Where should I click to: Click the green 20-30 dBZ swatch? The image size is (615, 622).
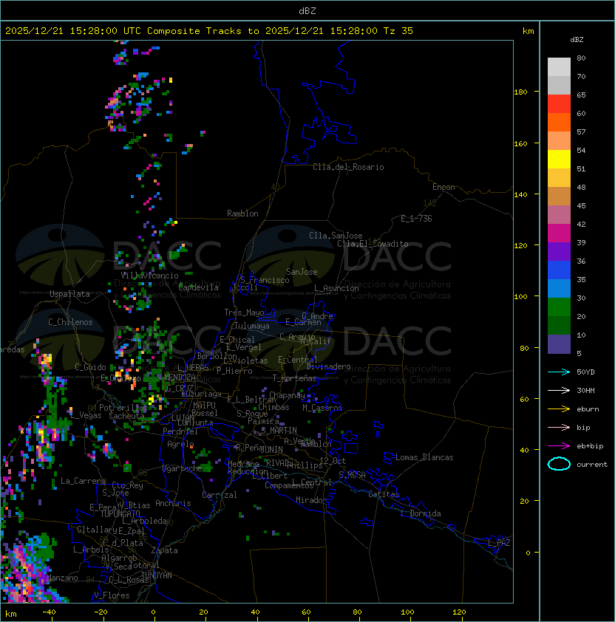click(559, 307)
